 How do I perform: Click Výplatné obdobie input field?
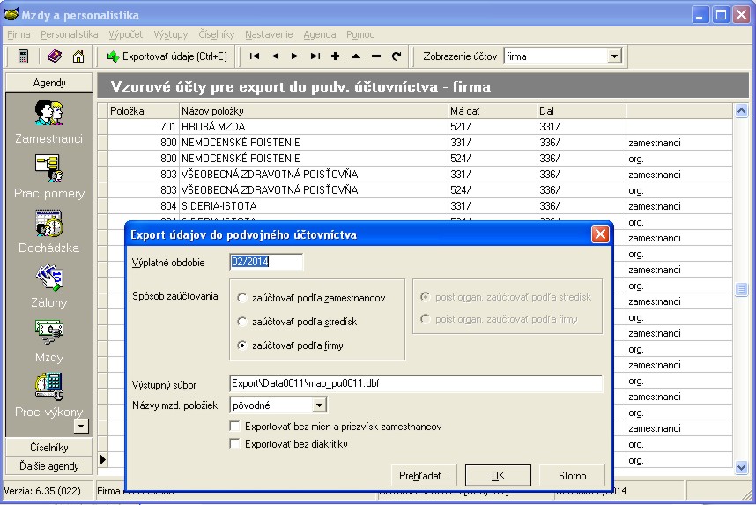[x=266, y=262]
